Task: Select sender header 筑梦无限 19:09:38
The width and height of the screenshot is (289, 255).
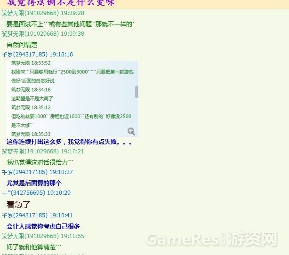Action: pyautogui.click(x=43, y=34)
